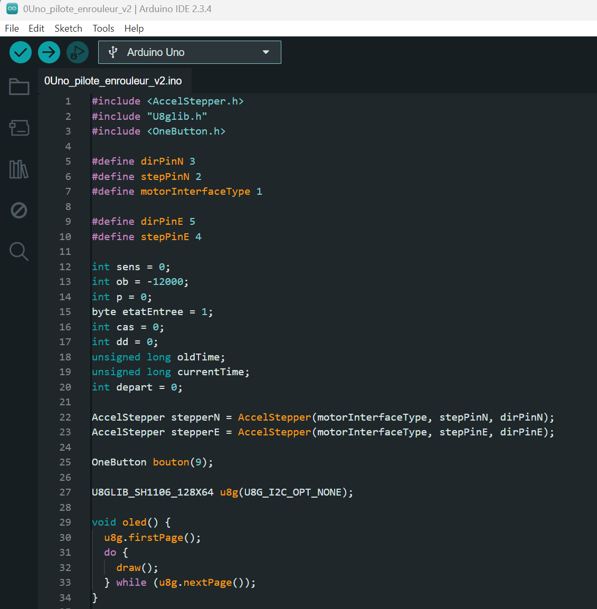Open the Library Manager books icon
This screenshot has width=597, height=609.
click(19, 169)
